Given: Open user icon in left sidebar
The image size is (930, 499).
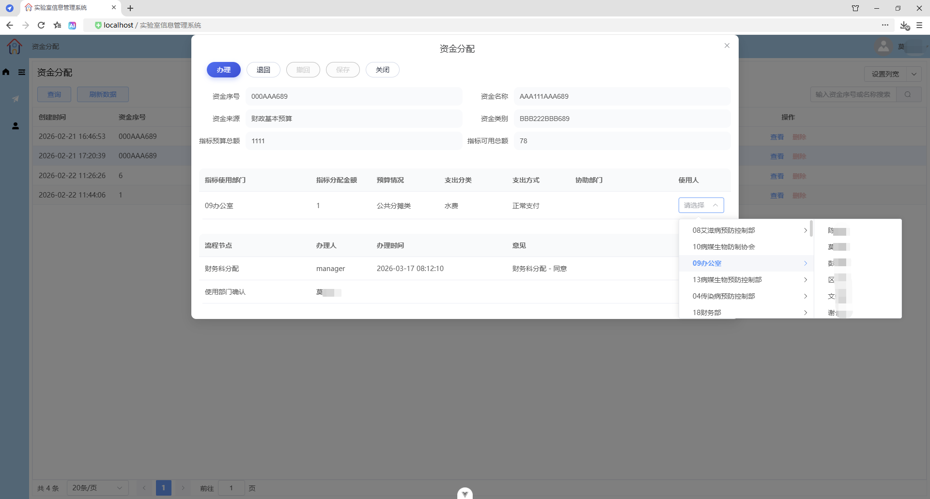Looking at the screenshot, I should (15, 126).
